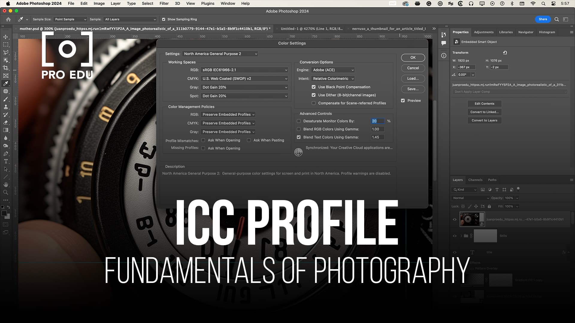The height and width of the screenshot is (323, 575).
Task: Click the Convert to Layers button
Action: pos(484,120)
